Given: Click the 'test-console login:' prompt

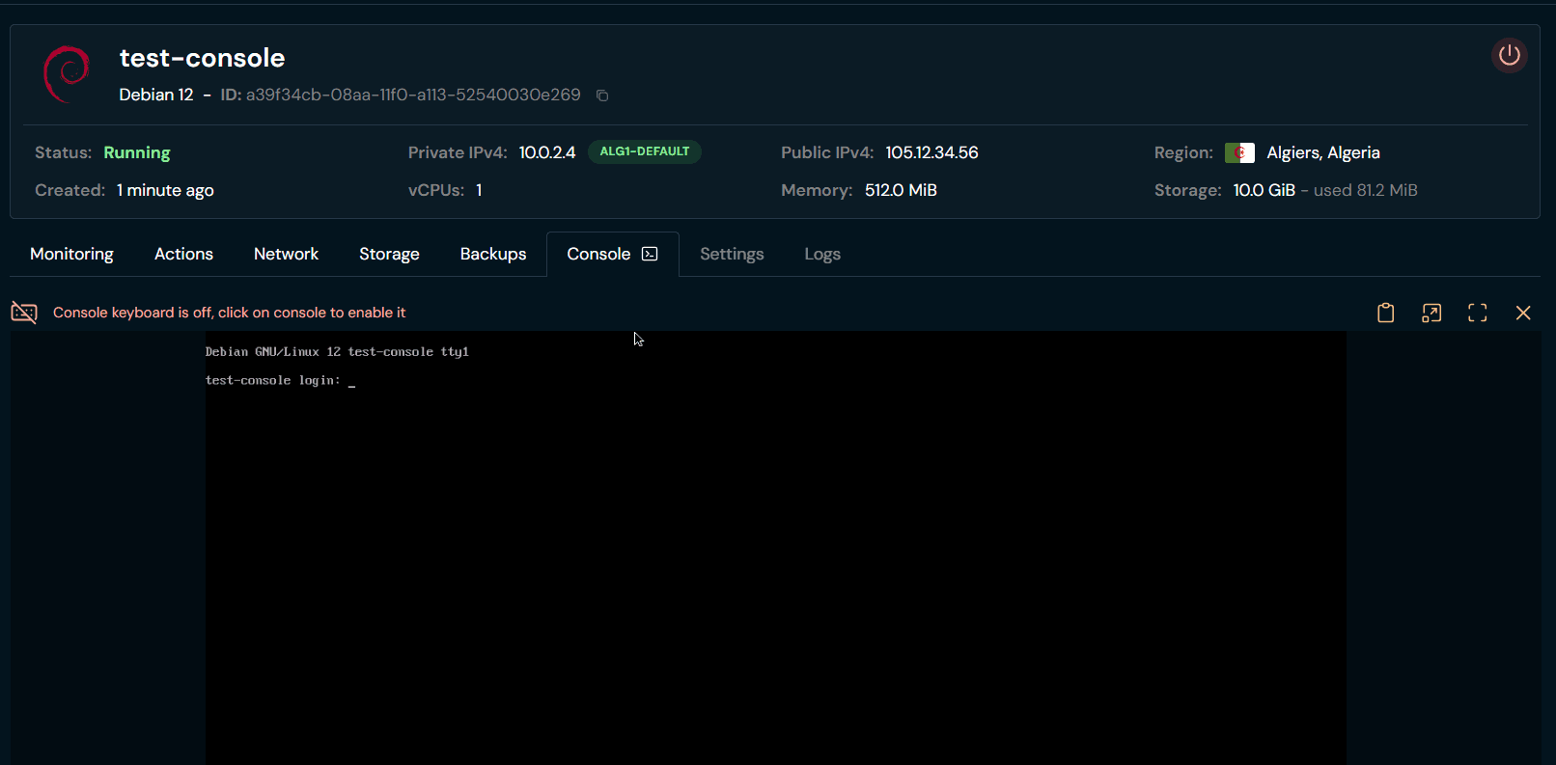Looking at the screenshot, I should coord(273,380).
